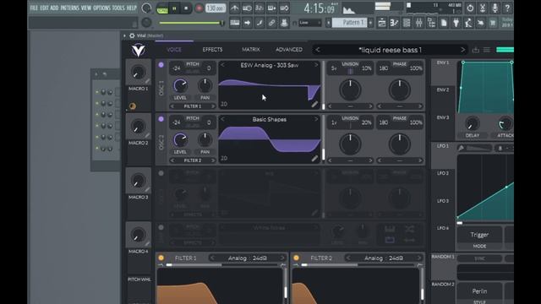Enable oscillator 3 power toggle
541x304 pixels.
(x=161, y=173)
